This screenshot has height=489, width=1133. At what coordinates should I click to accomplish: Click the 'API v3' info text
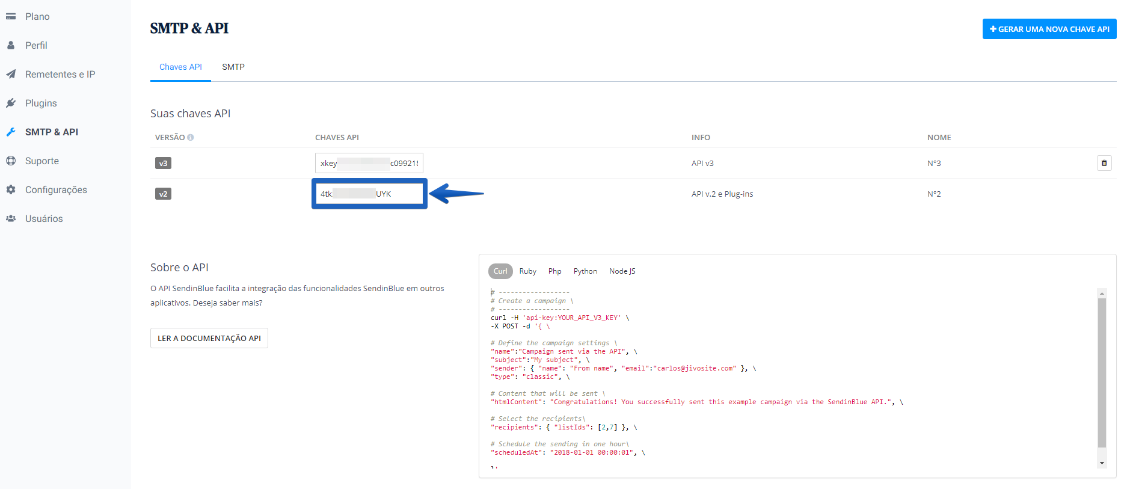[x=702, y=163]
